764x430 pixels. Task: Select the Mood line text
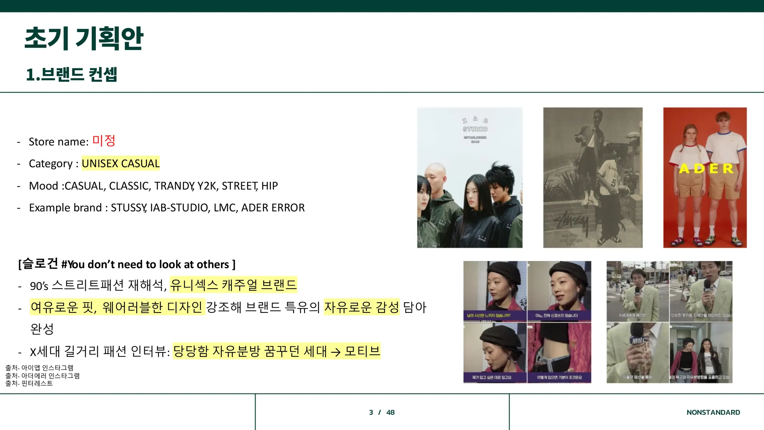153,186
